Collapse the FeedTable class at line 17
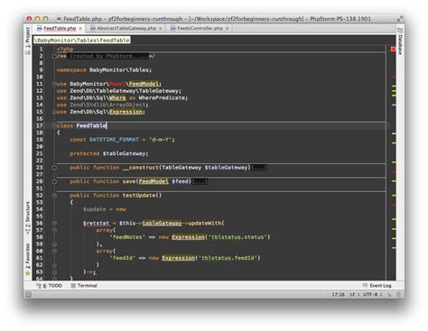Viewport: 428px width, 331px height. [x=54, y=125]
